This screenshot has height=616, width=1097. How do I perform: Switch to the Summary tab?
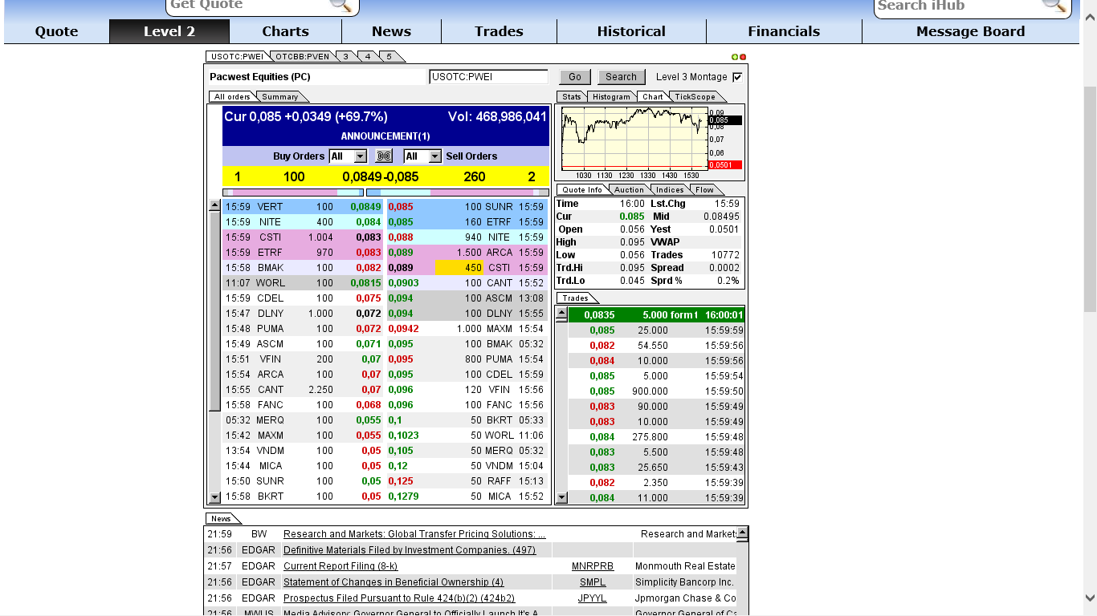tap(279, 96)
